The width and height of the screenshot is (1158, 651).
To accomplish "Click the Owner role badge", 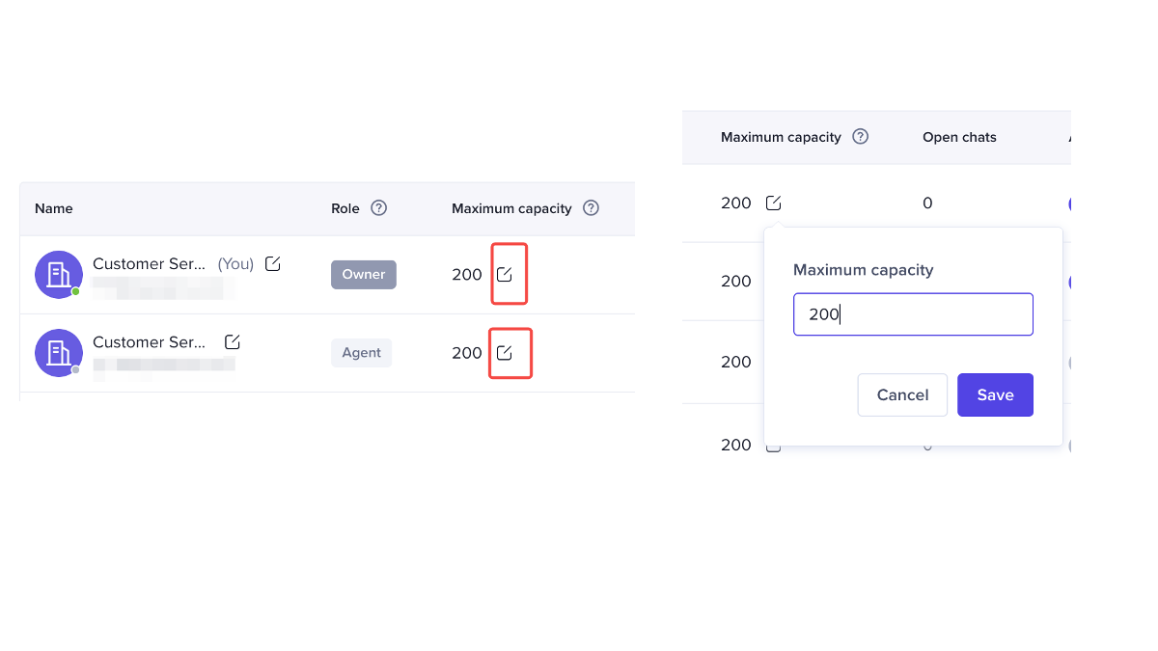I will click(x=364, y=275).
